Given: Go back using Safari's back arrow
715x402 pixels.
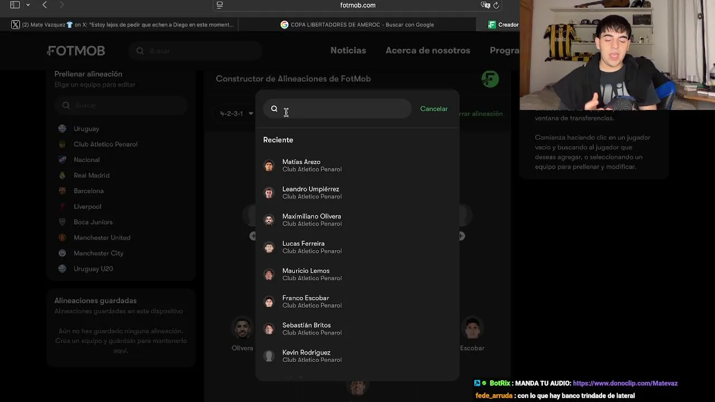Looking at the screenshot, I should click(x=45, y=5).
